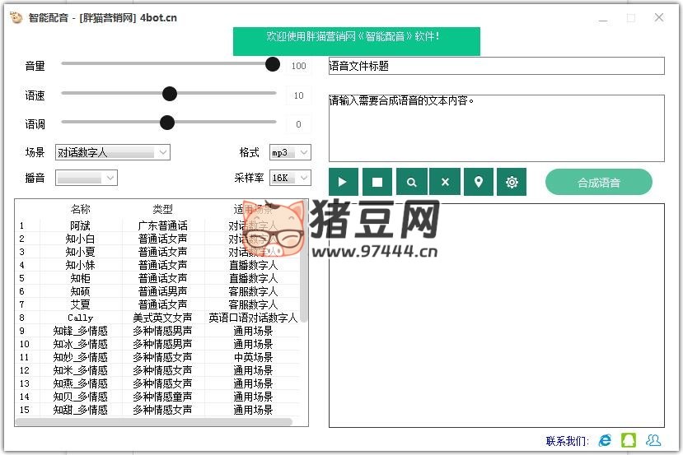Click the 合成语音 button
683x455 pixels.
coord(598,183)
